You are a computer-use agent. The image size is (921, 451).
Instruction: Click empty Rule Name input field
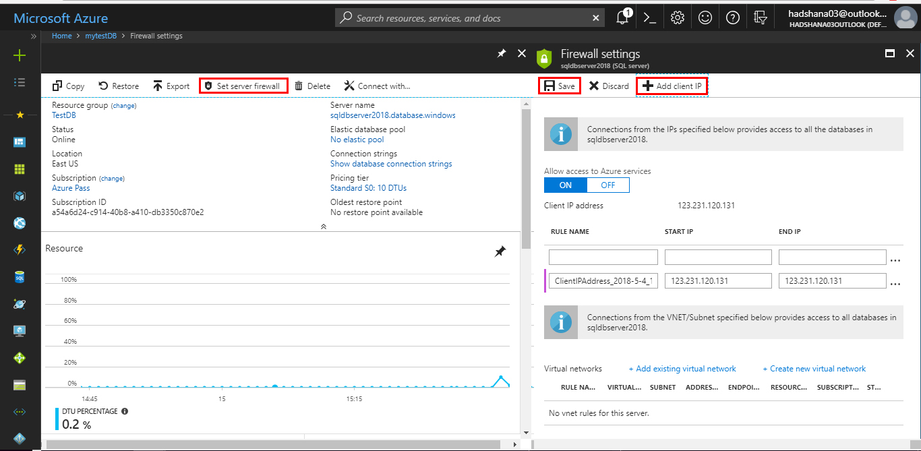tap(603, 257)
